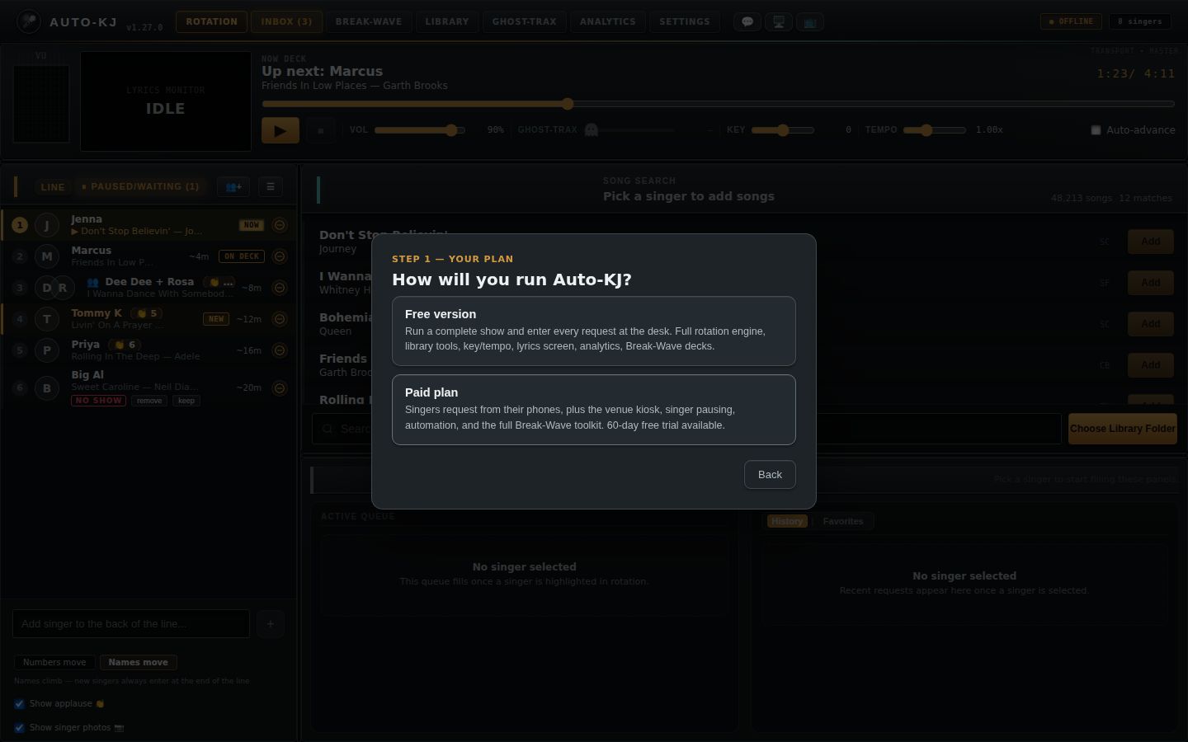Click Back in the plan dialog

click(770, 475)
